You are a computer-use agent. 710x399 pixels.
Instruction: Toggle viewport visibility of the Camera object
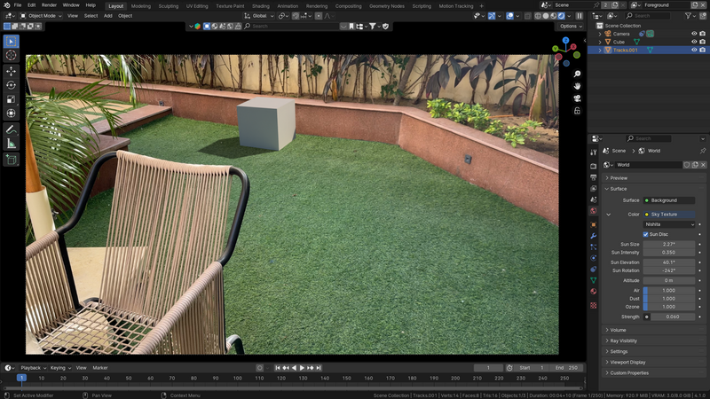(x=694, y=34)
